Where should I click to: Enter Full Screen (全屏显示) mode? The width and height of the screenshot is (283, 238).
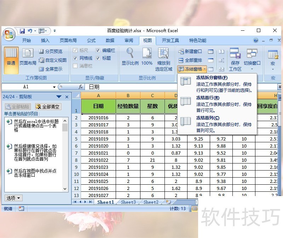click(51, 69)
